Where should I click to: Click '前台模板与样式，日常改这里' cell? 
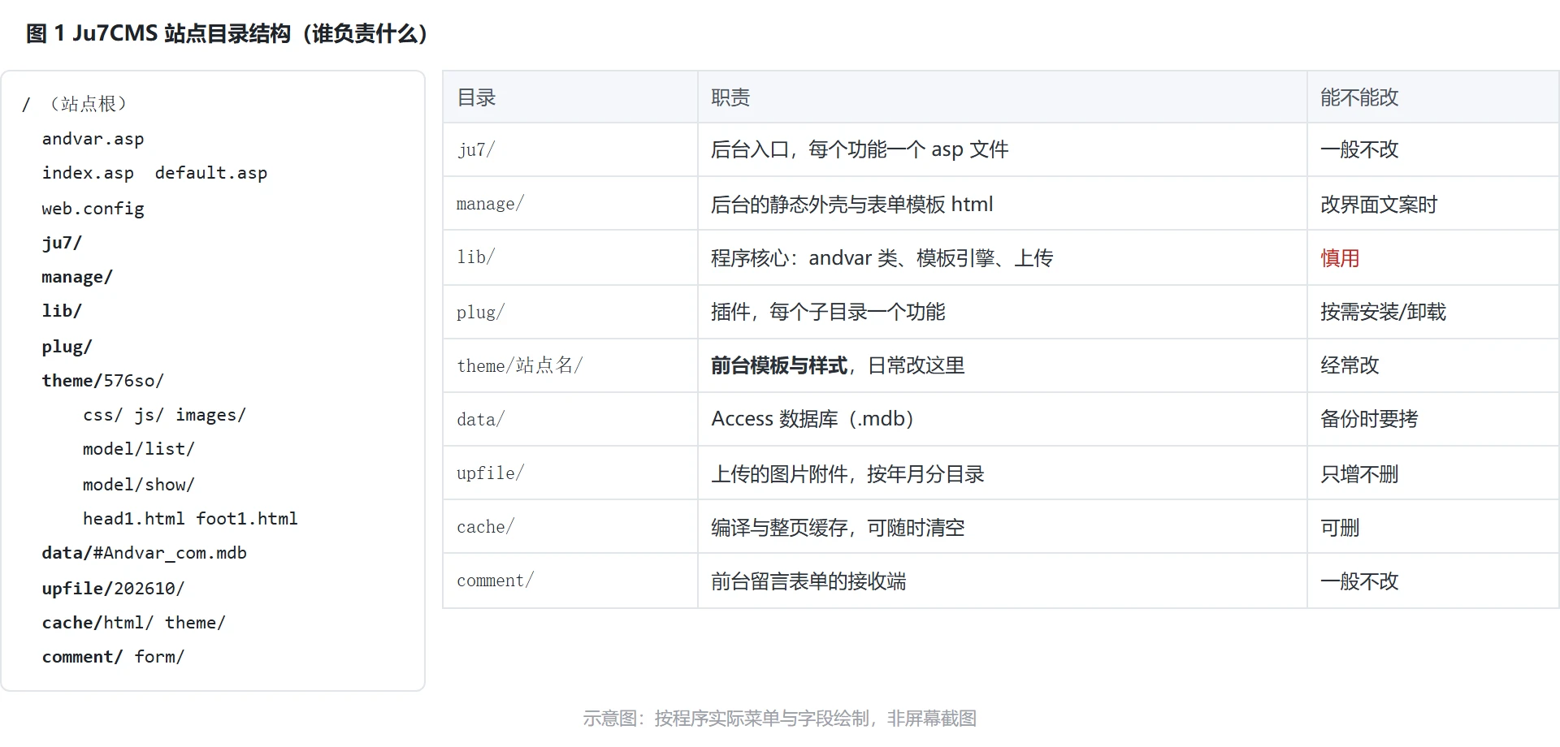click(1003, 365)
